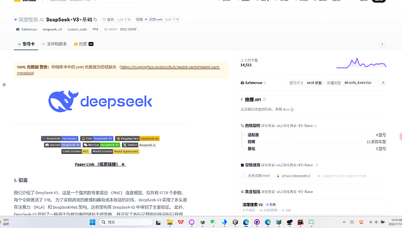
Task: Click the Safetensor info icon in sidebar
Action: point(265,83)
